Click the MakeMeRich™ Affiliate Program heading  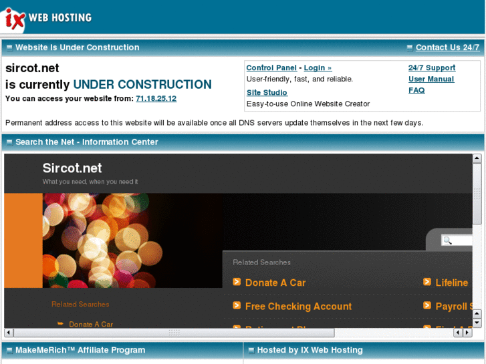tap(80, 350)
